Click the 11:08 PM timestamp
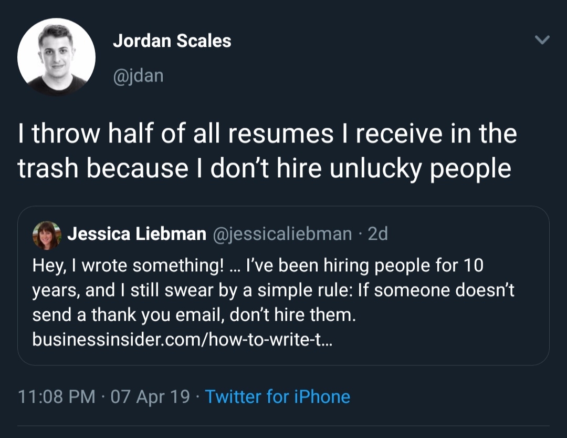 pyautogui.click(x=56, y=396)
